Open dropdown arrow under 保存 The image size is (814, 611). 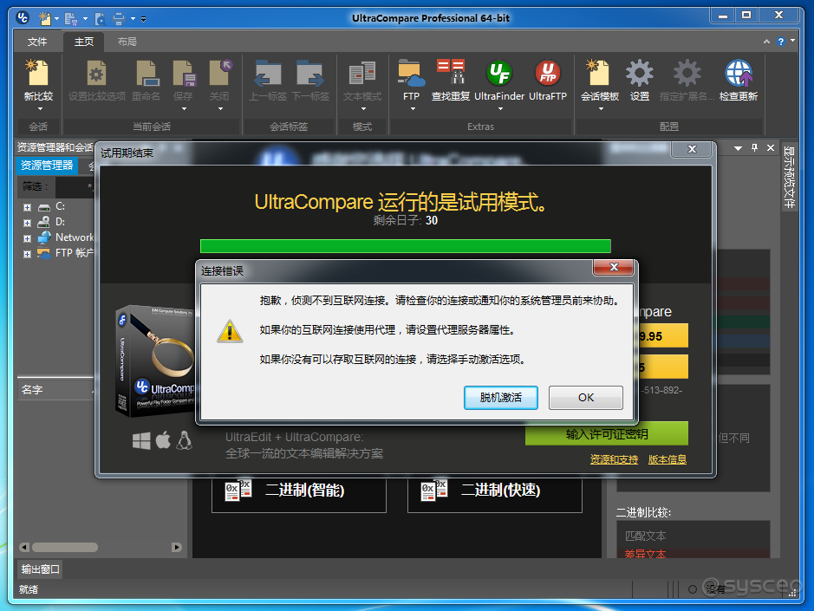[x=184, y=109]
